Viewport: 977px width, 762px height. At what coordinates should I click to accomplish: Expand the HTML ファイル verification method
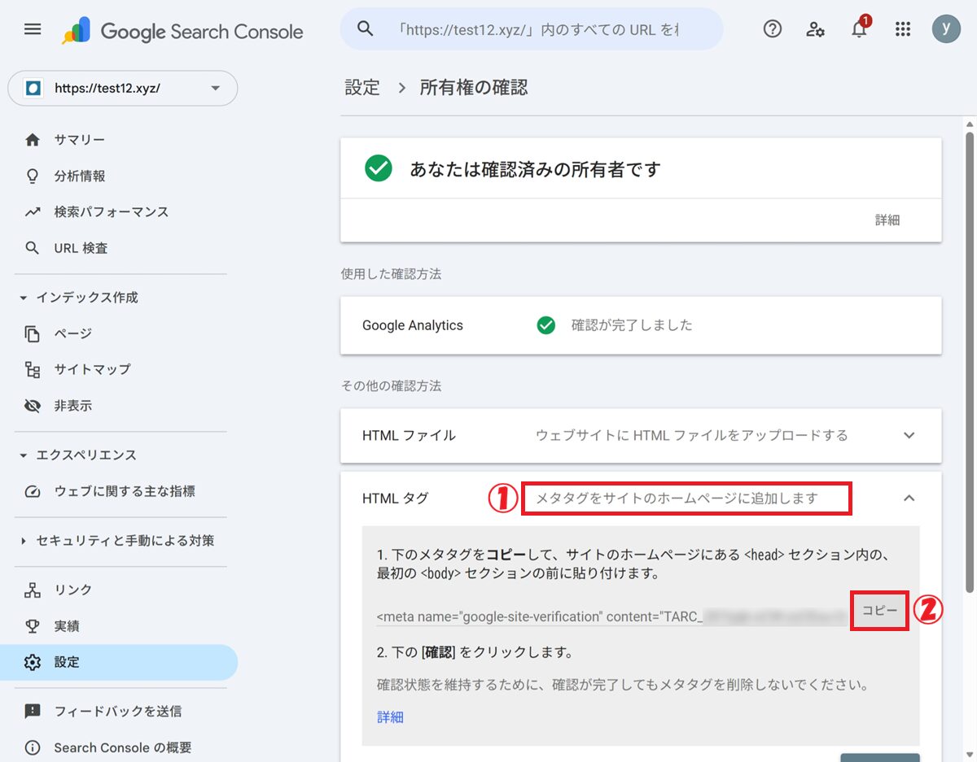coord(909,435)
